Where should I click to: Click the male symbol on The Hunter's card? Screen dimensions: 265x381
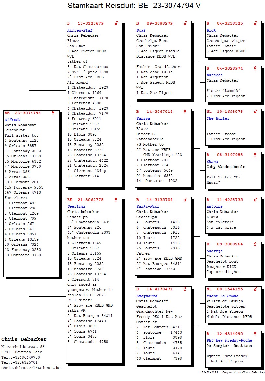click(x=256, y=112)
